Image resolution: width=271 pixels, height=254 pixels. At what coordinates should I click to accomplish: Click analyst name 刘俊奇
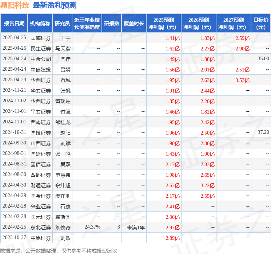coord(63,228)
